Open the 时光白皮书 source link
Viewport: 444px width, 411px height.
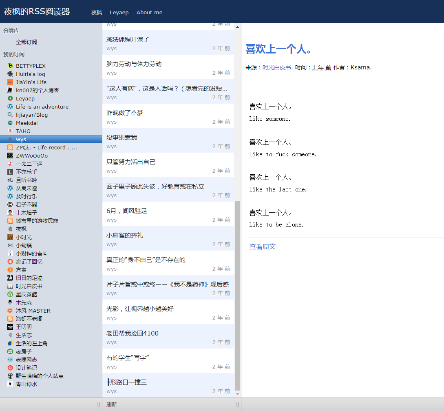[276, 67]
